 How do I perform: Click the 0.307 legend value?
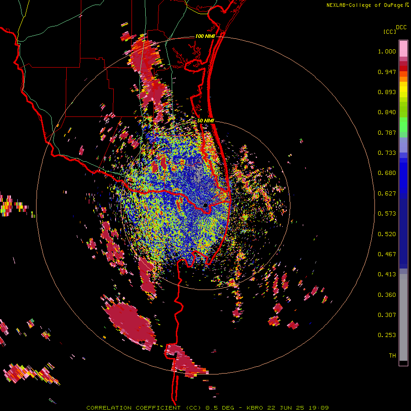387,315
